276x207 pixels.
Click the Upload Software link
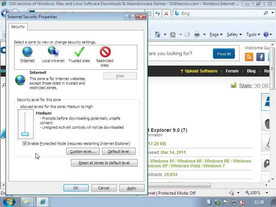pyautogui.click(x=199, y=71)
